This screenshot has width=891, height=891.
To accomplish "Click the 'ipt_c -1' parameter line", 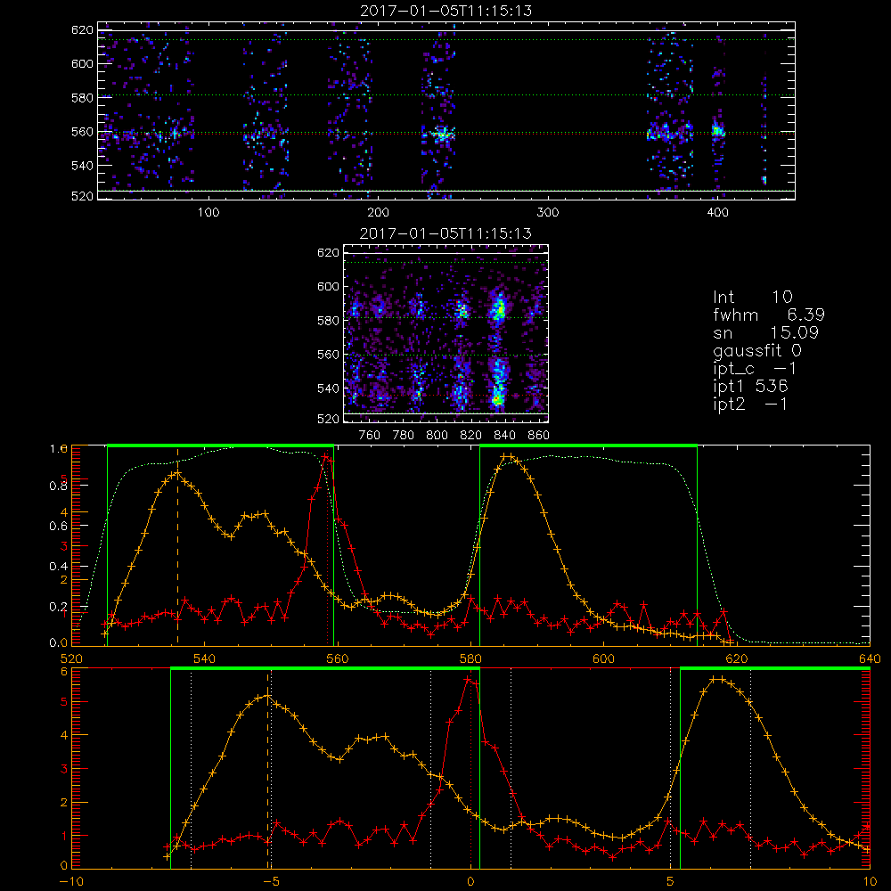I will click(755, 369).
